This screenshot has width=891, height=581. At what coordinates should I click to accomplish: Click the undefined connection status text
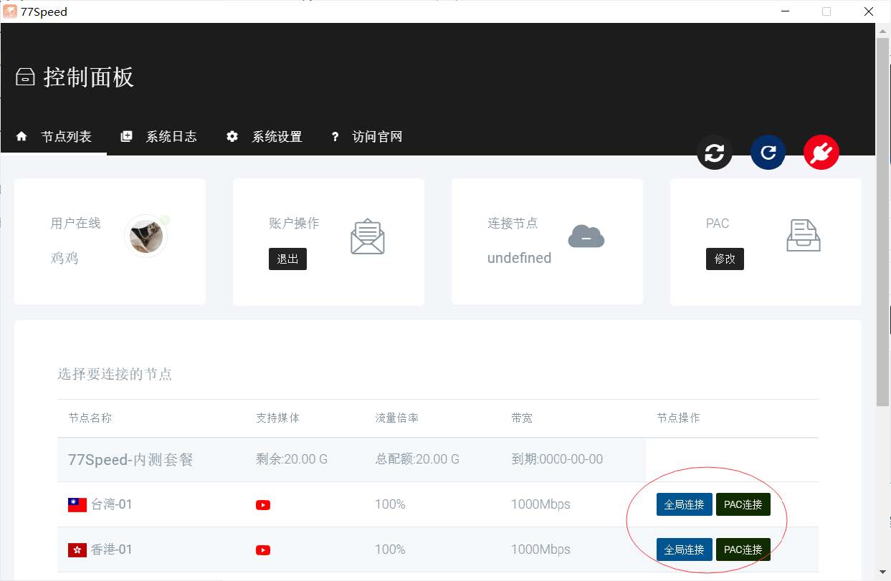(x=520, y=258)
